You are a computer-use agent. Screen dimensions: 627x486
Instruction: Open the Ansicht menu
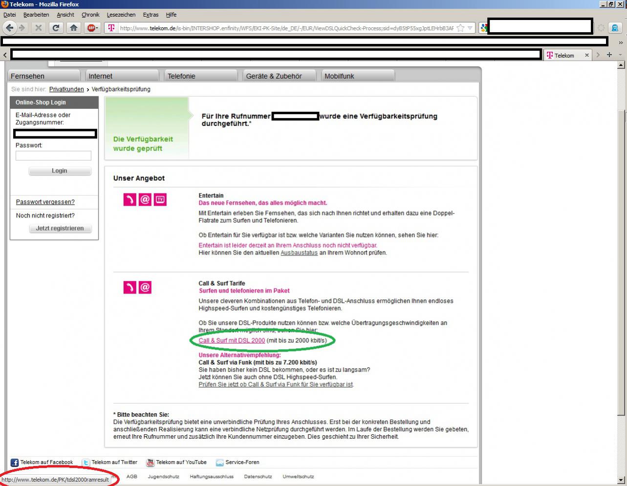coord(65,15)
